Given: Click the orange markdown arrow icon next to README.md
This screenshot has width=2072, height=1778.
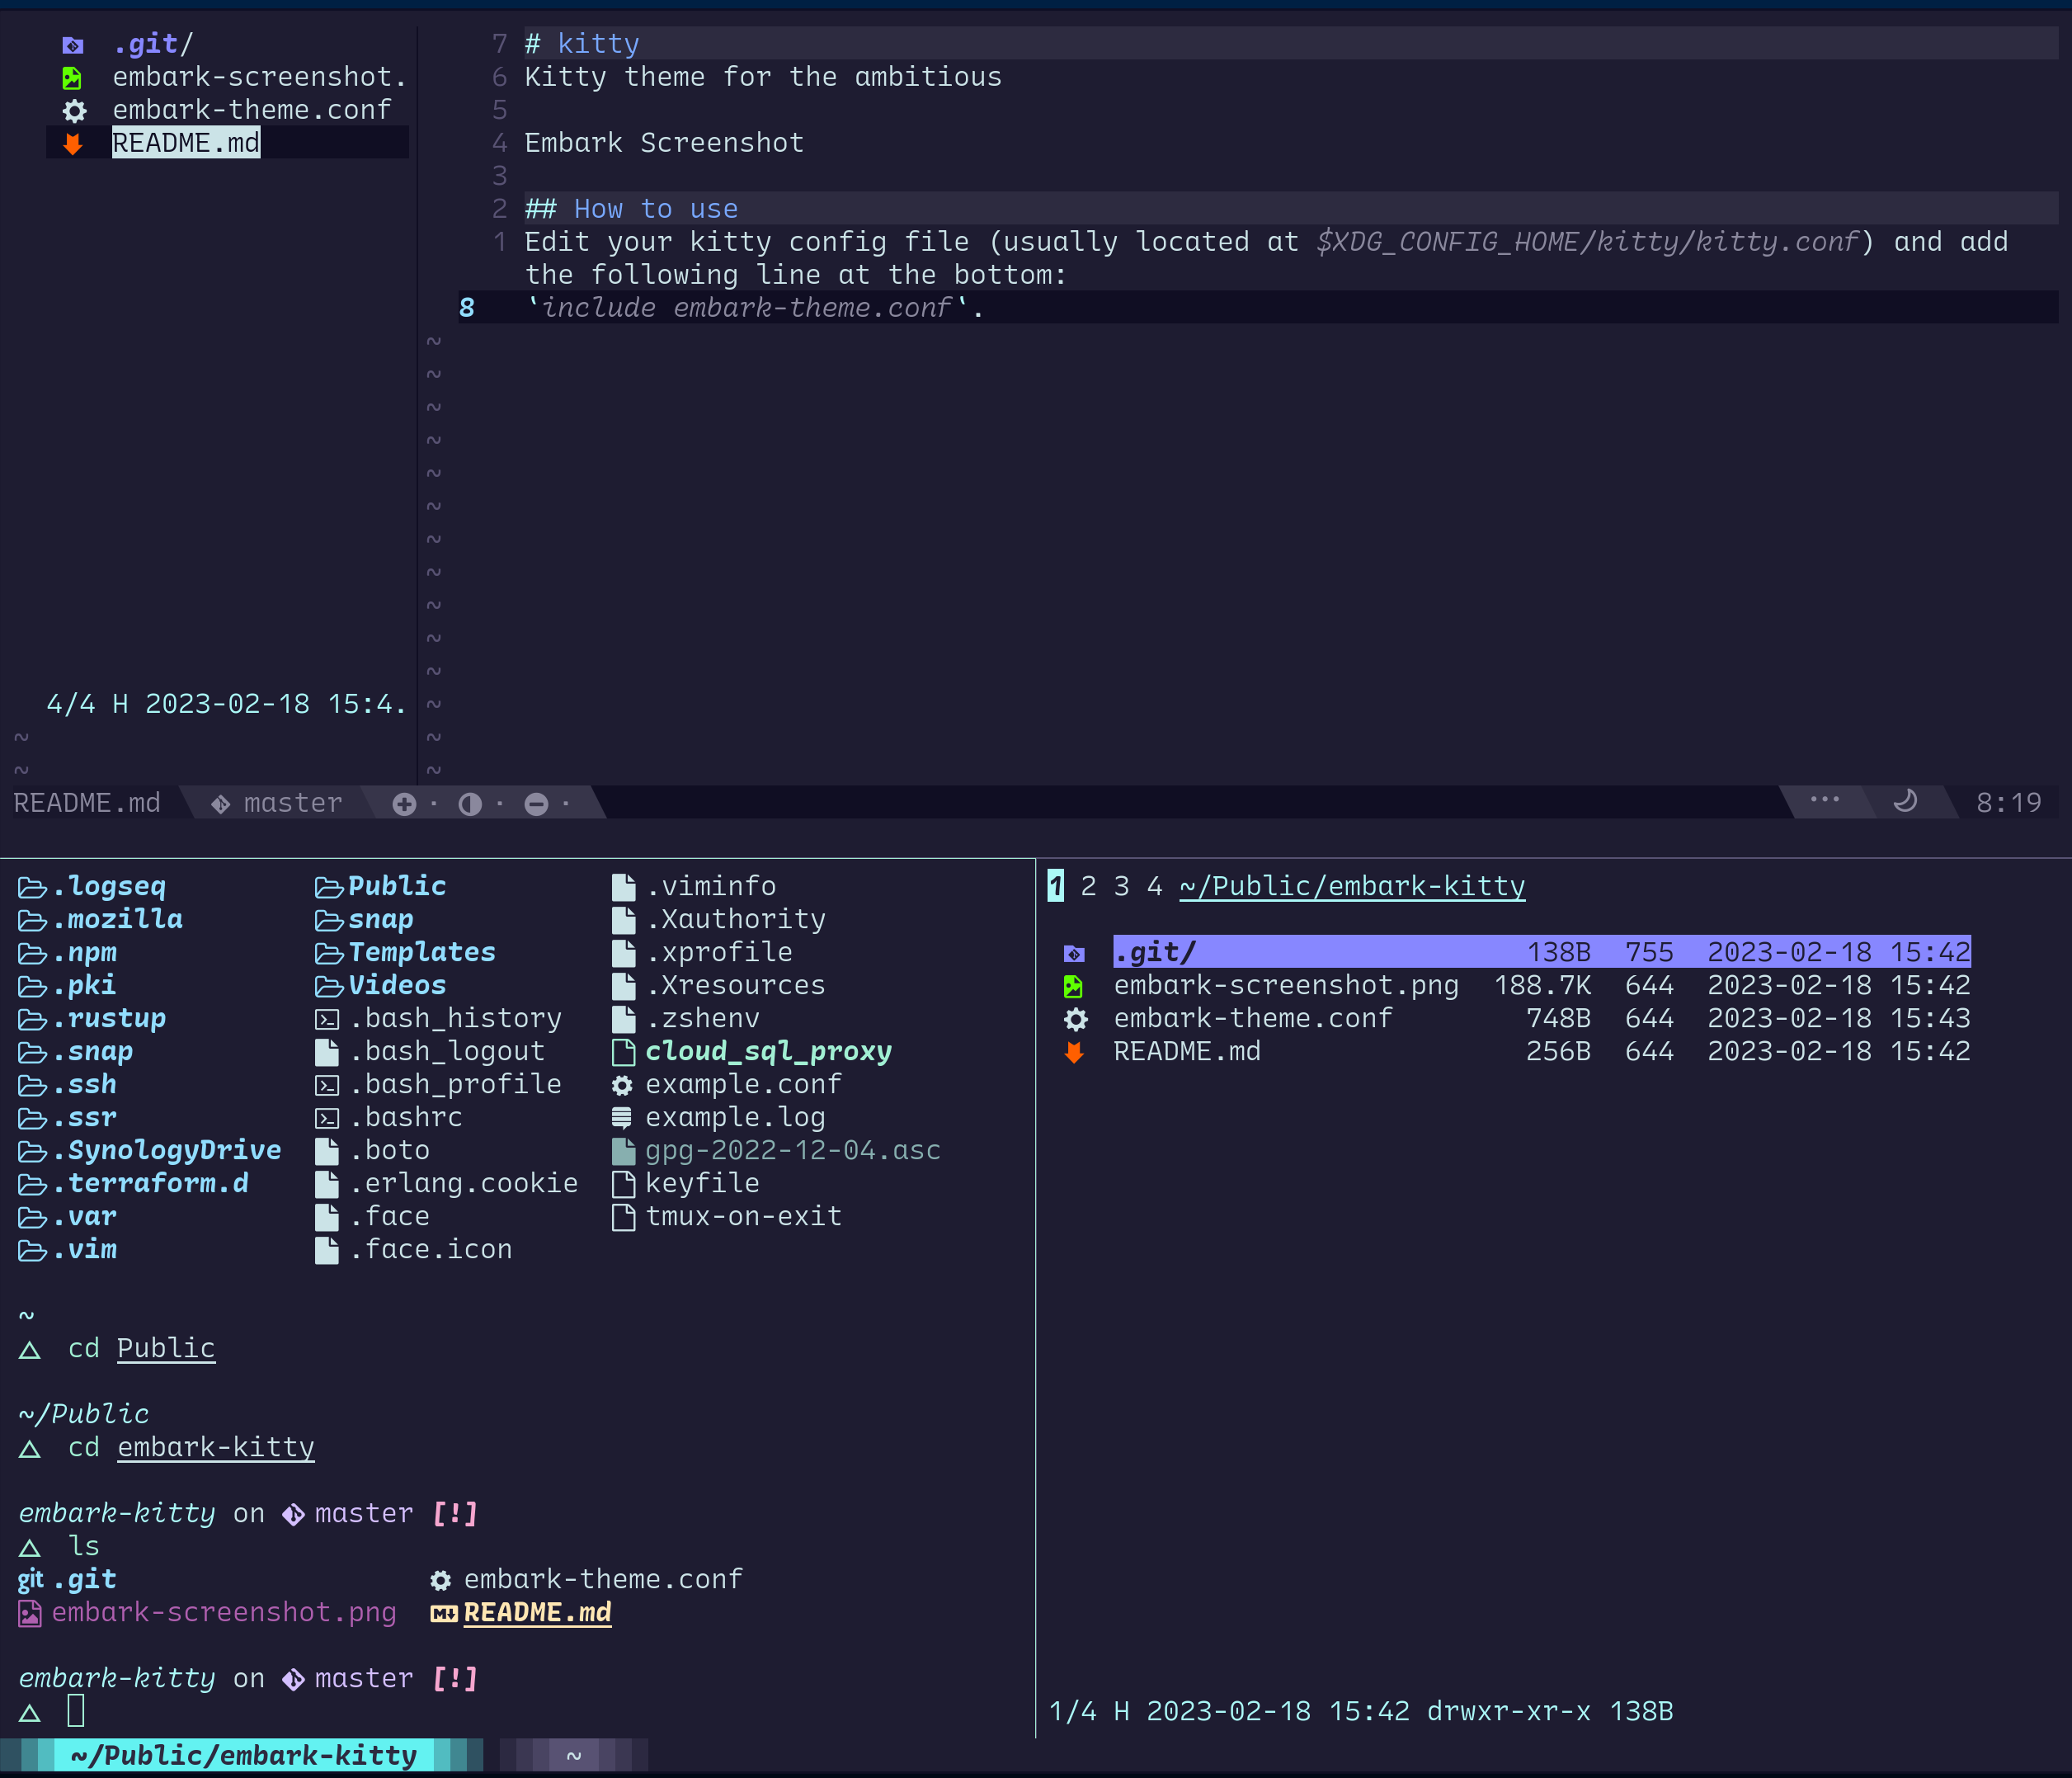Looking at the screenshot, I should [x=73, y=144].
